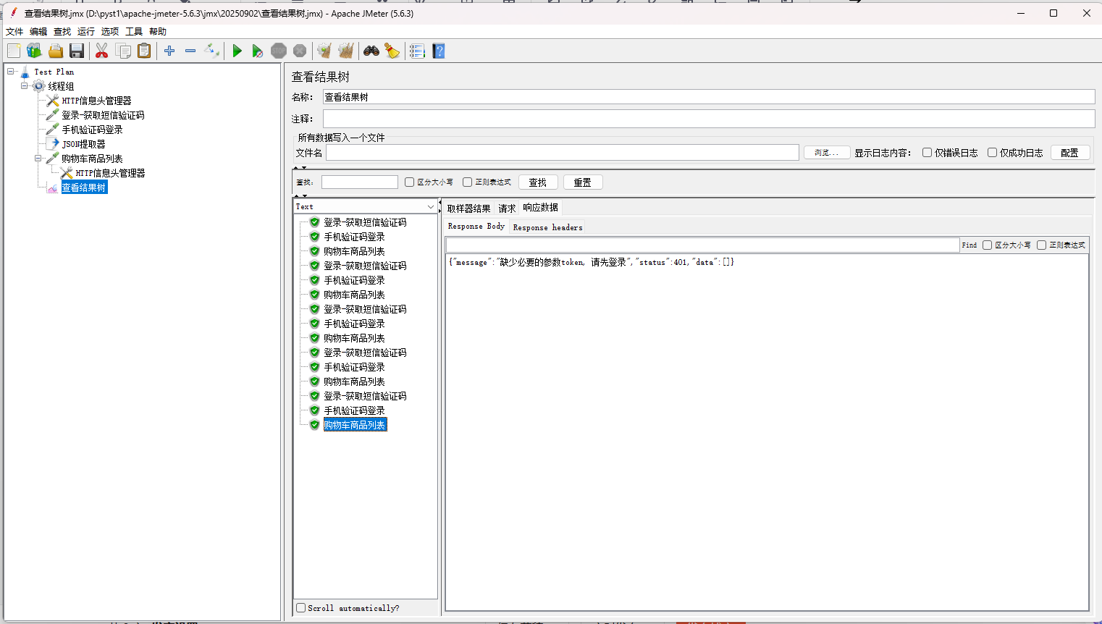The height and width of the screenshot is (624, 1102).
Task: Click the 文件名 input field
Action: (563, 153)
